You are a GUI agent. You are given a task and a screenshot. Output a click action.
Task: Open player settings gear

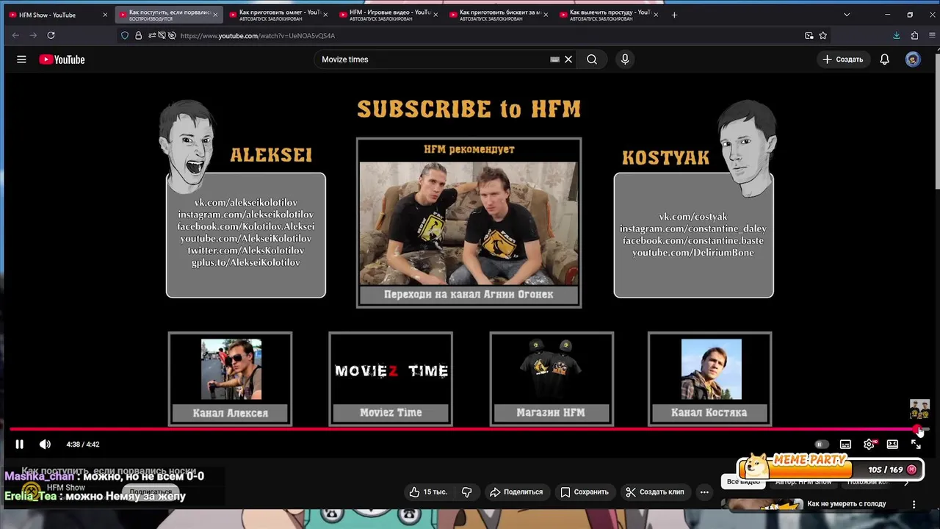pos(869,445)
